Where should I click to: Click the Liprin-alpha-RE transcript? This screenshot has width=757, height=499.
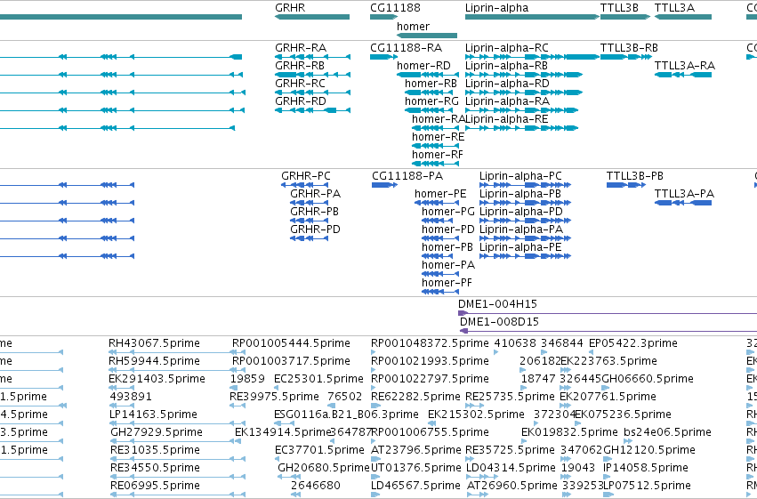[521, 128]
